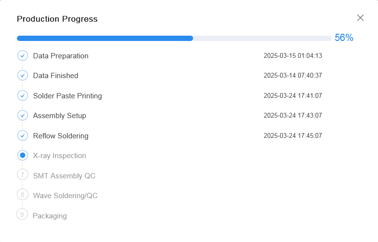The image size is (378, 242).
Task: Click the Data Preparation checkmark icon
Action: point(23,55)
